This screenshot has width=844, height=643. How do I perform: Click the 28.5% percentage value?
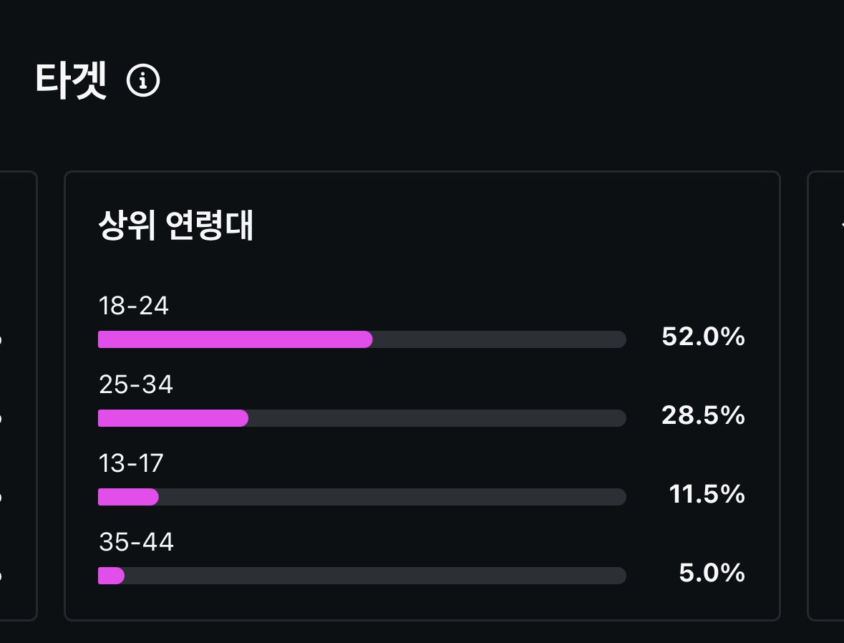[x=703, y=415]
